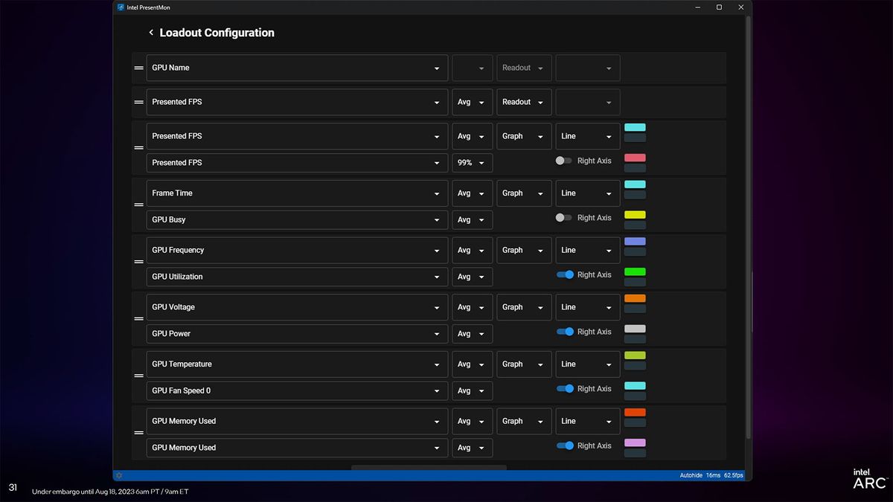893x502 pixels.
Task: Minimize the Intel PresentMon window
Action: coord(698,7)
